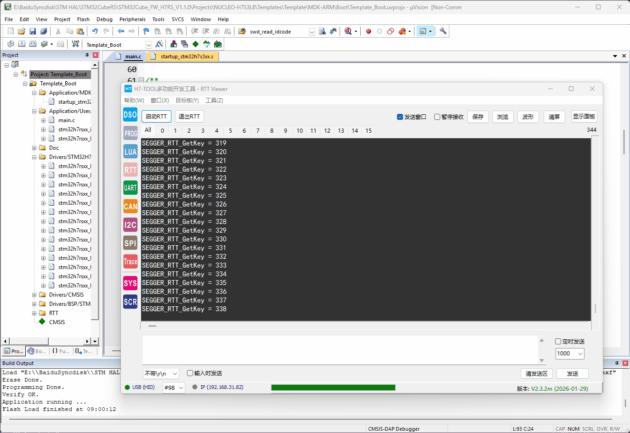The width and height of the screenshot is (630, 433).
Task: Select the DSO oscilloscope tool icon
Action: pos(130,114)
